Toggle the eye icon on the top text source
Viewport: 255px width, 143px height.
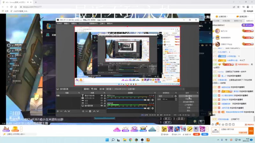102,96
